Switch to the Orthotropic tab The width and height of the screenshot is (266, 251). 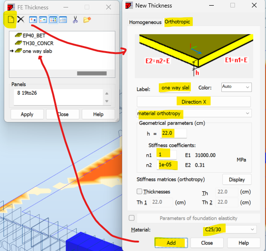[178, 22]
